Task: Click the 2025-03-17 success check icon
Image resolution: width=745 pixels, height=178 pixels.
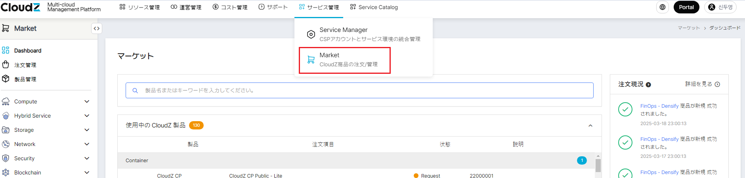Action: click(x=625, y=142)
